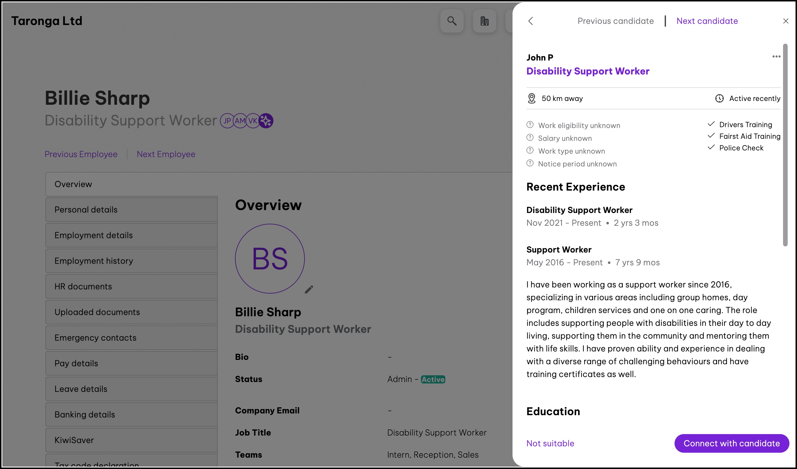Image resolution: width=797 pixels, height=469 pixels.
Task: Open the company building icon
Action: (484, 21)
